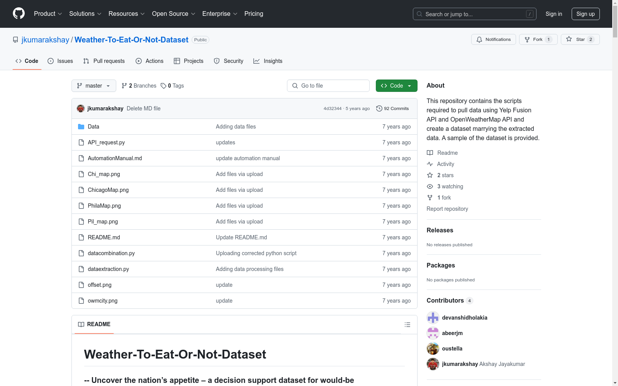Open the Security tab
Image resolution: width=618 pixels, height=386 pixels.
229,61
